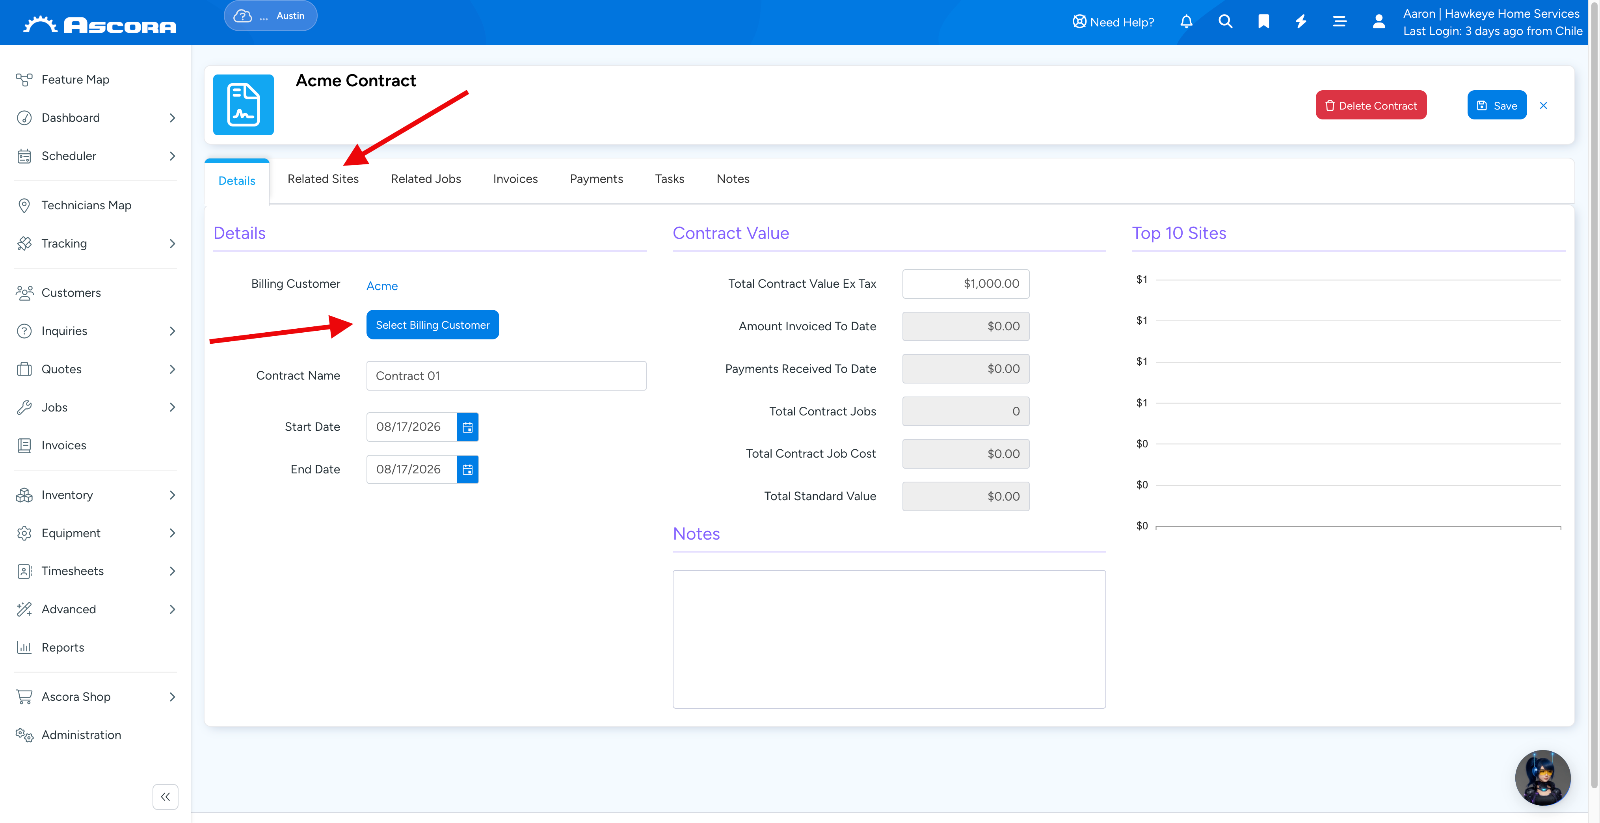This screenshot has height=823, width=1600.
Task: Click the lightning bolt quick actions icon
Action: (1300, 22)
